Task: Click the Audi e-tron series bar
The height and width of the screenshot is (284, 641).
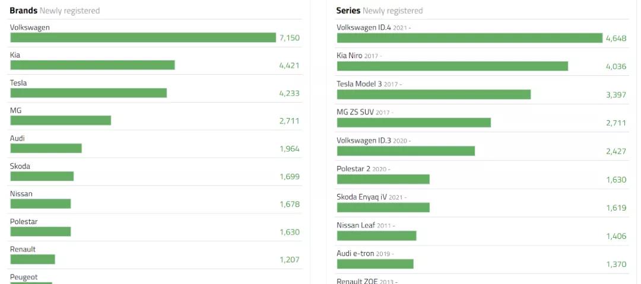Action: [x=375, y=264]
